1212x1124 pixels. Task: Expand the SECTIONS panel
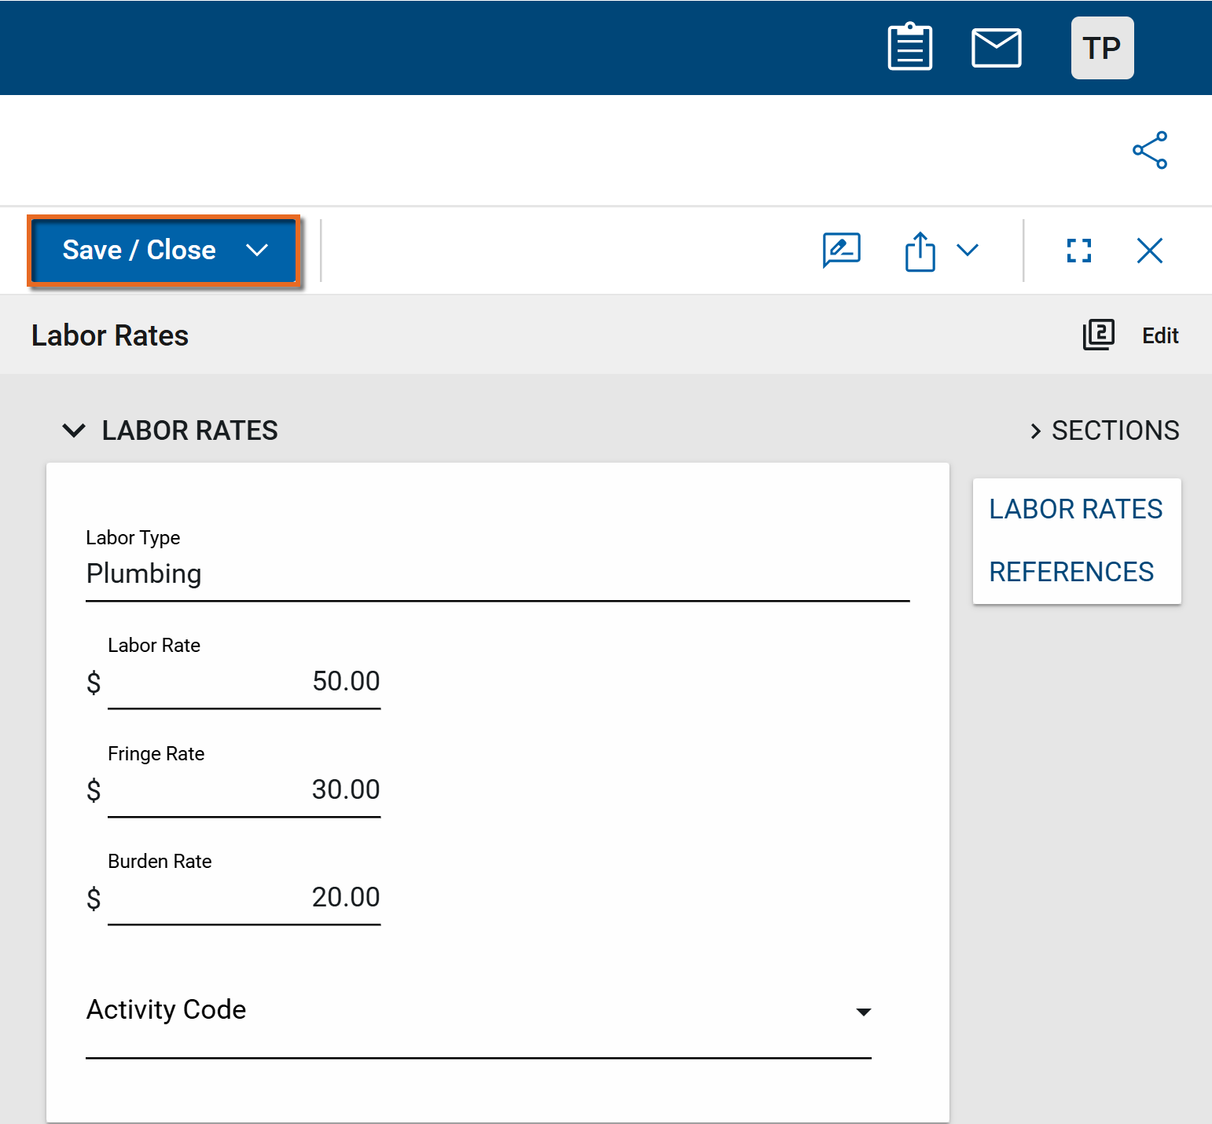(x=1104, y=430)
